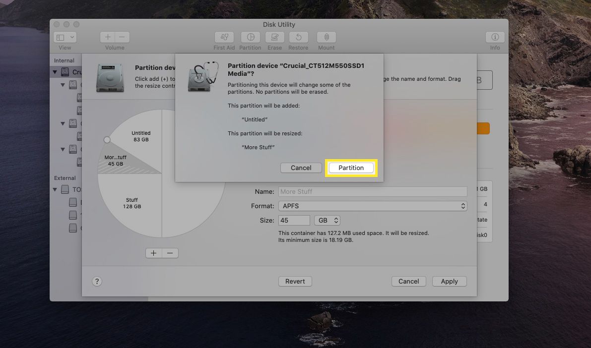This screenshot has height=348, width=591.
Task: Collapse the external disk disclosure triangle
Action: pyautogui.click(x=55, y=189)
